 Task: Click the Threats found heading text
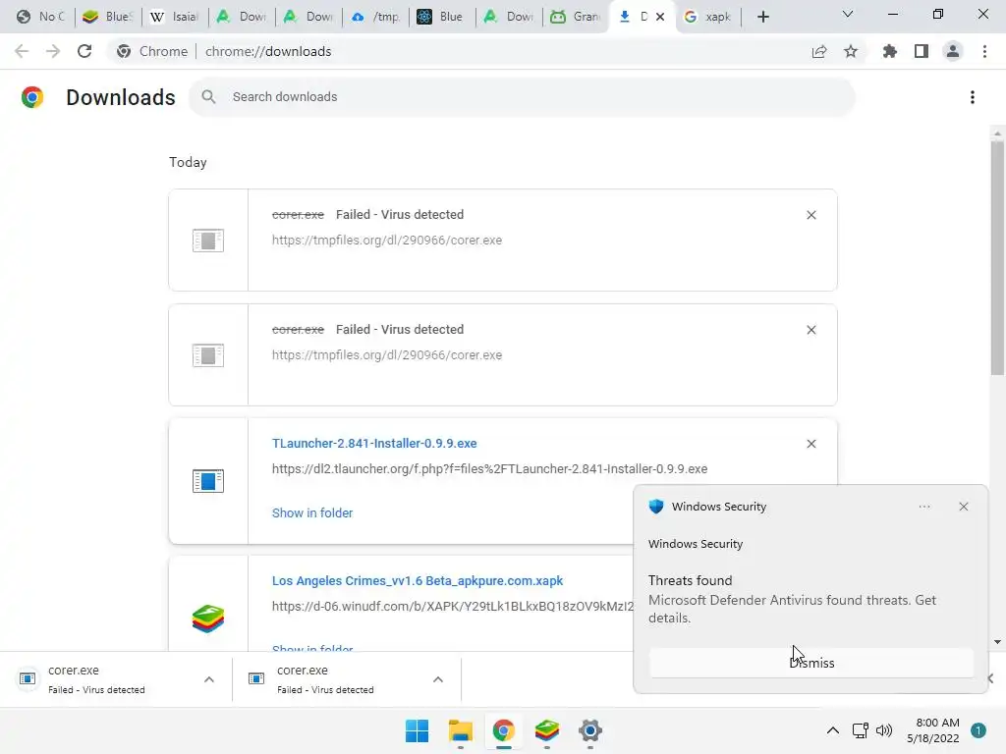[690, 580]
